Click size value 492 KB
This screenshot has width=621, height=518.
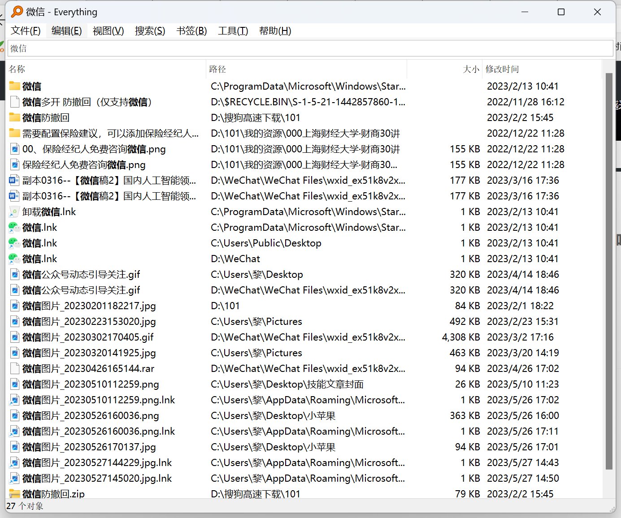pyautogui.click(x=465, y=321)
